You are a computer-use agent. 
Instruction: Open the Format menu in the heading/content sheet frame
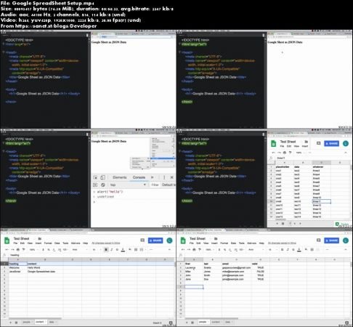click(x=48, y=243)
